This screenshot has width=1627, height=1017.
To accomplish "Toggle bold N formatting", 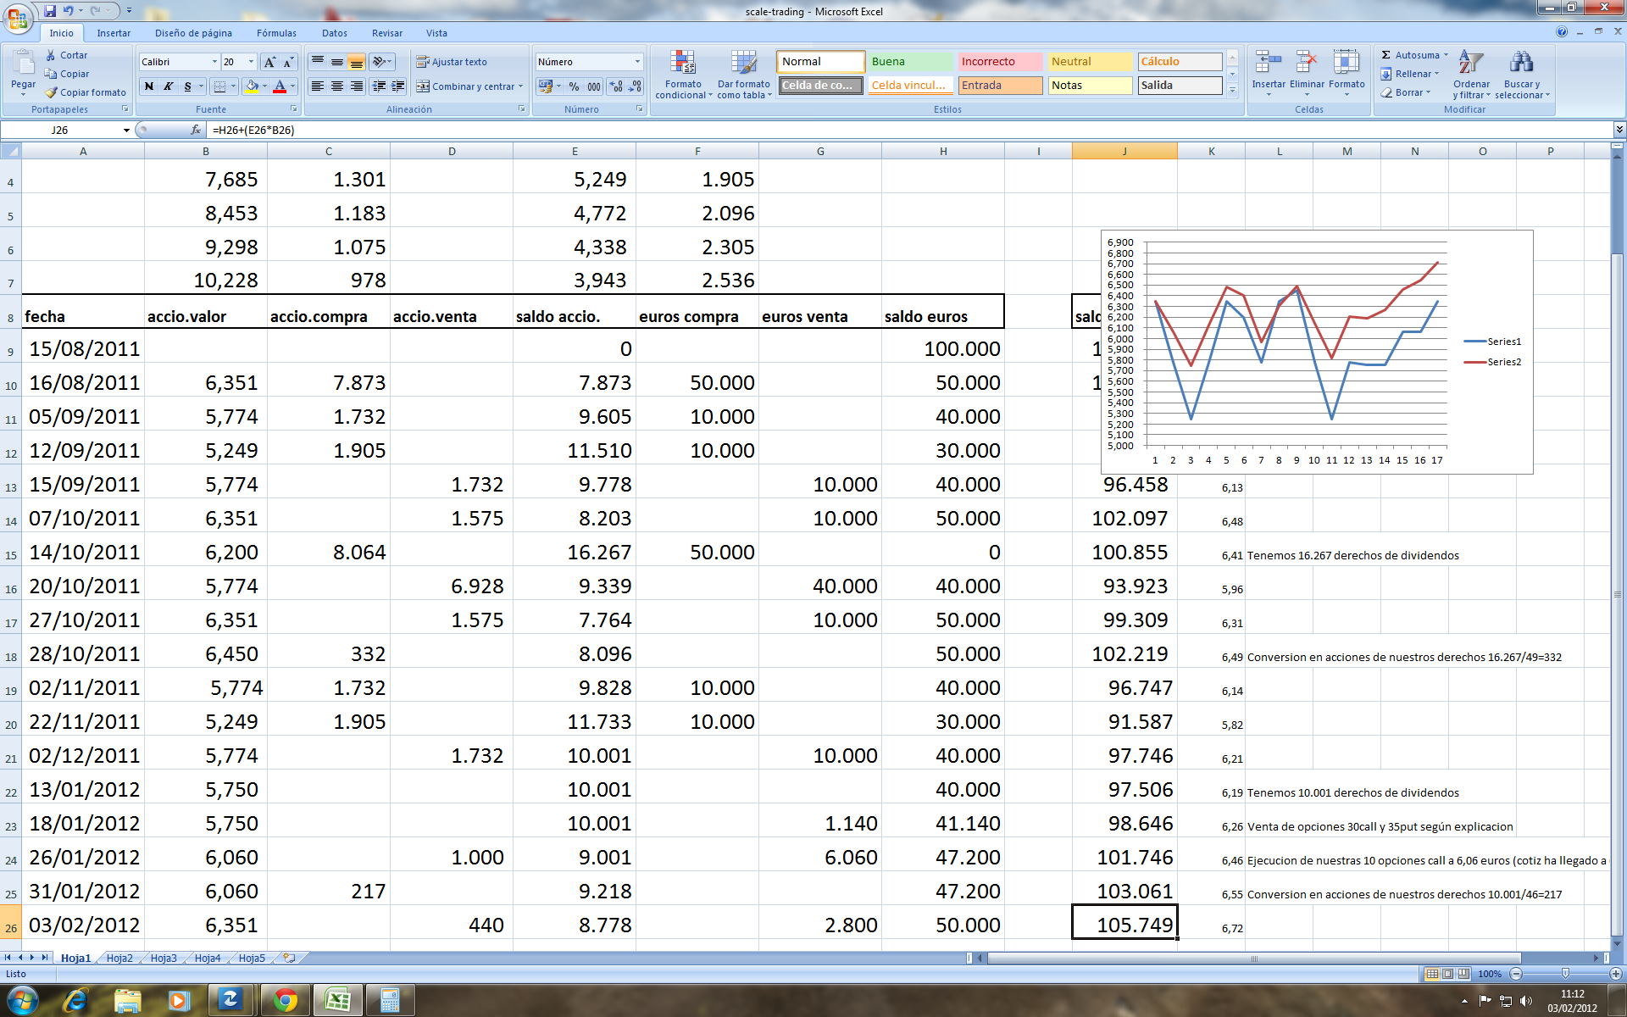I will click(149, 86).
